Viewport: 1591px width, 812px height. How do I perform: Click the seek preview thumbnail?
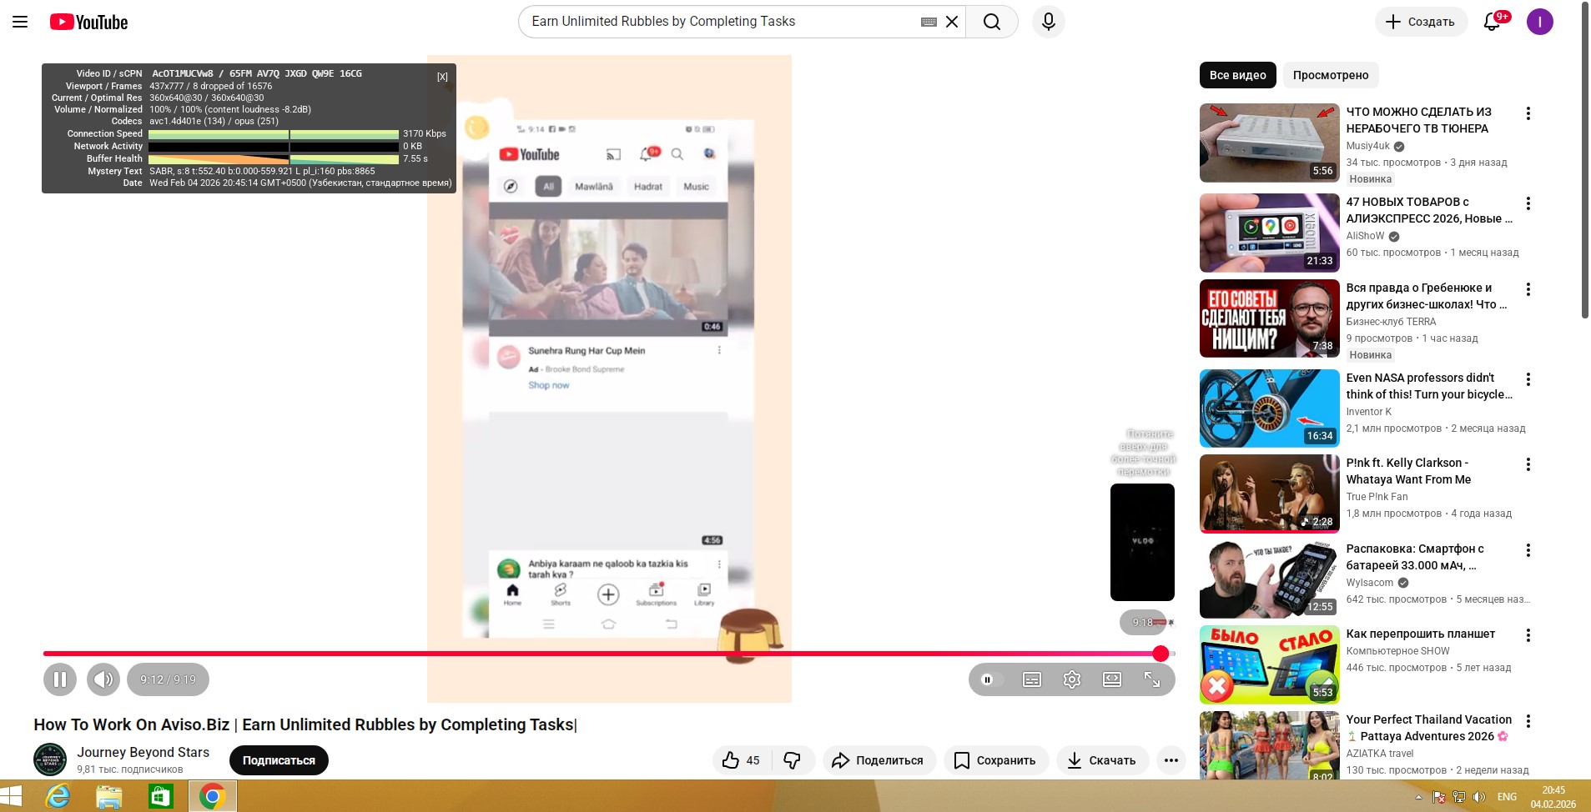coord(1142,542)
